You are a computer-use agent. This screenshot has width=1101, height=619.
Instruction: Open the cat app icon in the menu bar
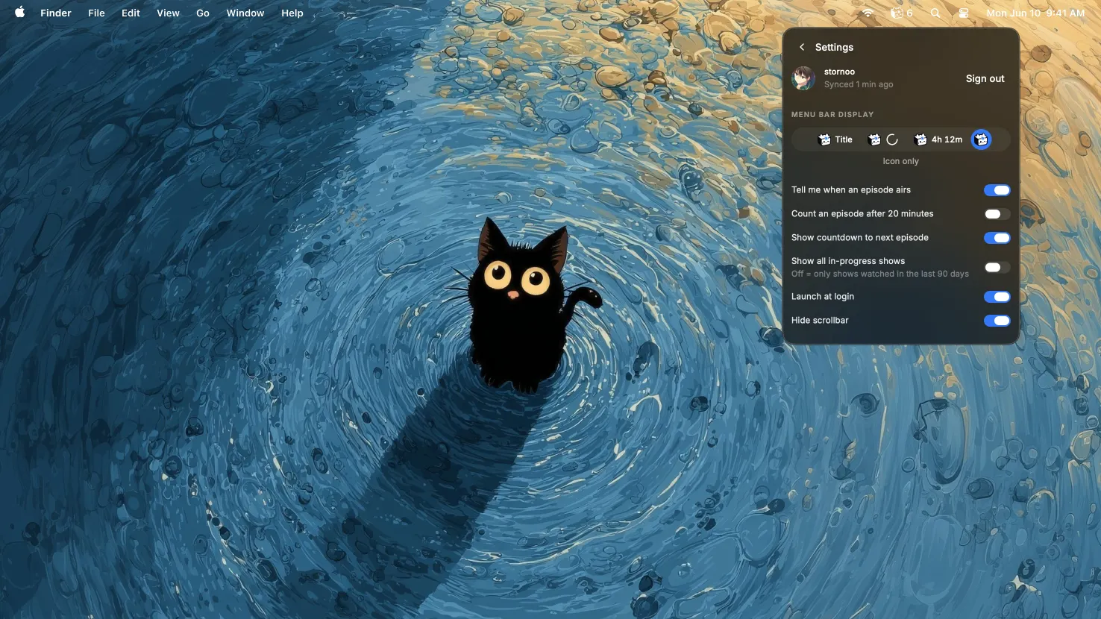coord(901,13)
